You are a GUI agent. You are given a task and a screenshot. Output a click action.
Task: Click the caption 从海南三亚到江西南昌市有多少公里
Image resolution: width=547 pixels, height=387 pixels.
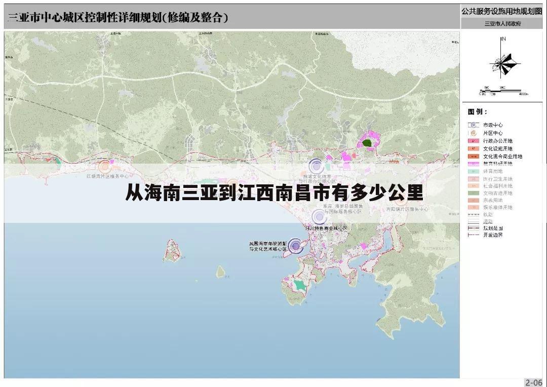[x=274, y=192]
